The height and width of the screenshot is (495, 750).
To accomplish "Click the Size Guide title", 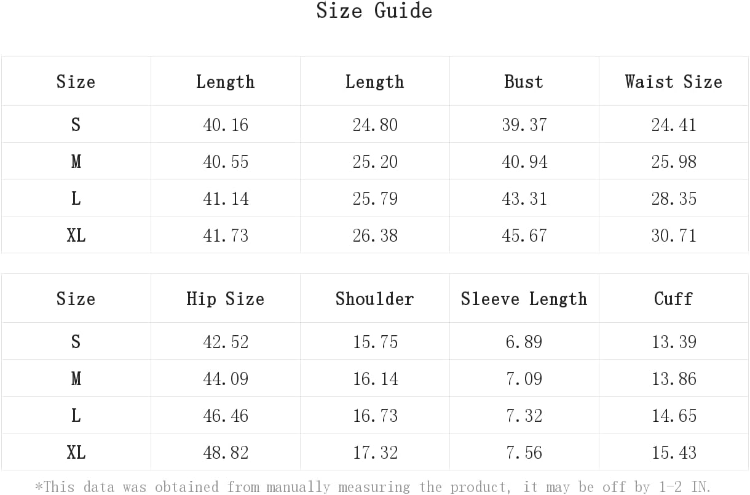I will [374, 10].
